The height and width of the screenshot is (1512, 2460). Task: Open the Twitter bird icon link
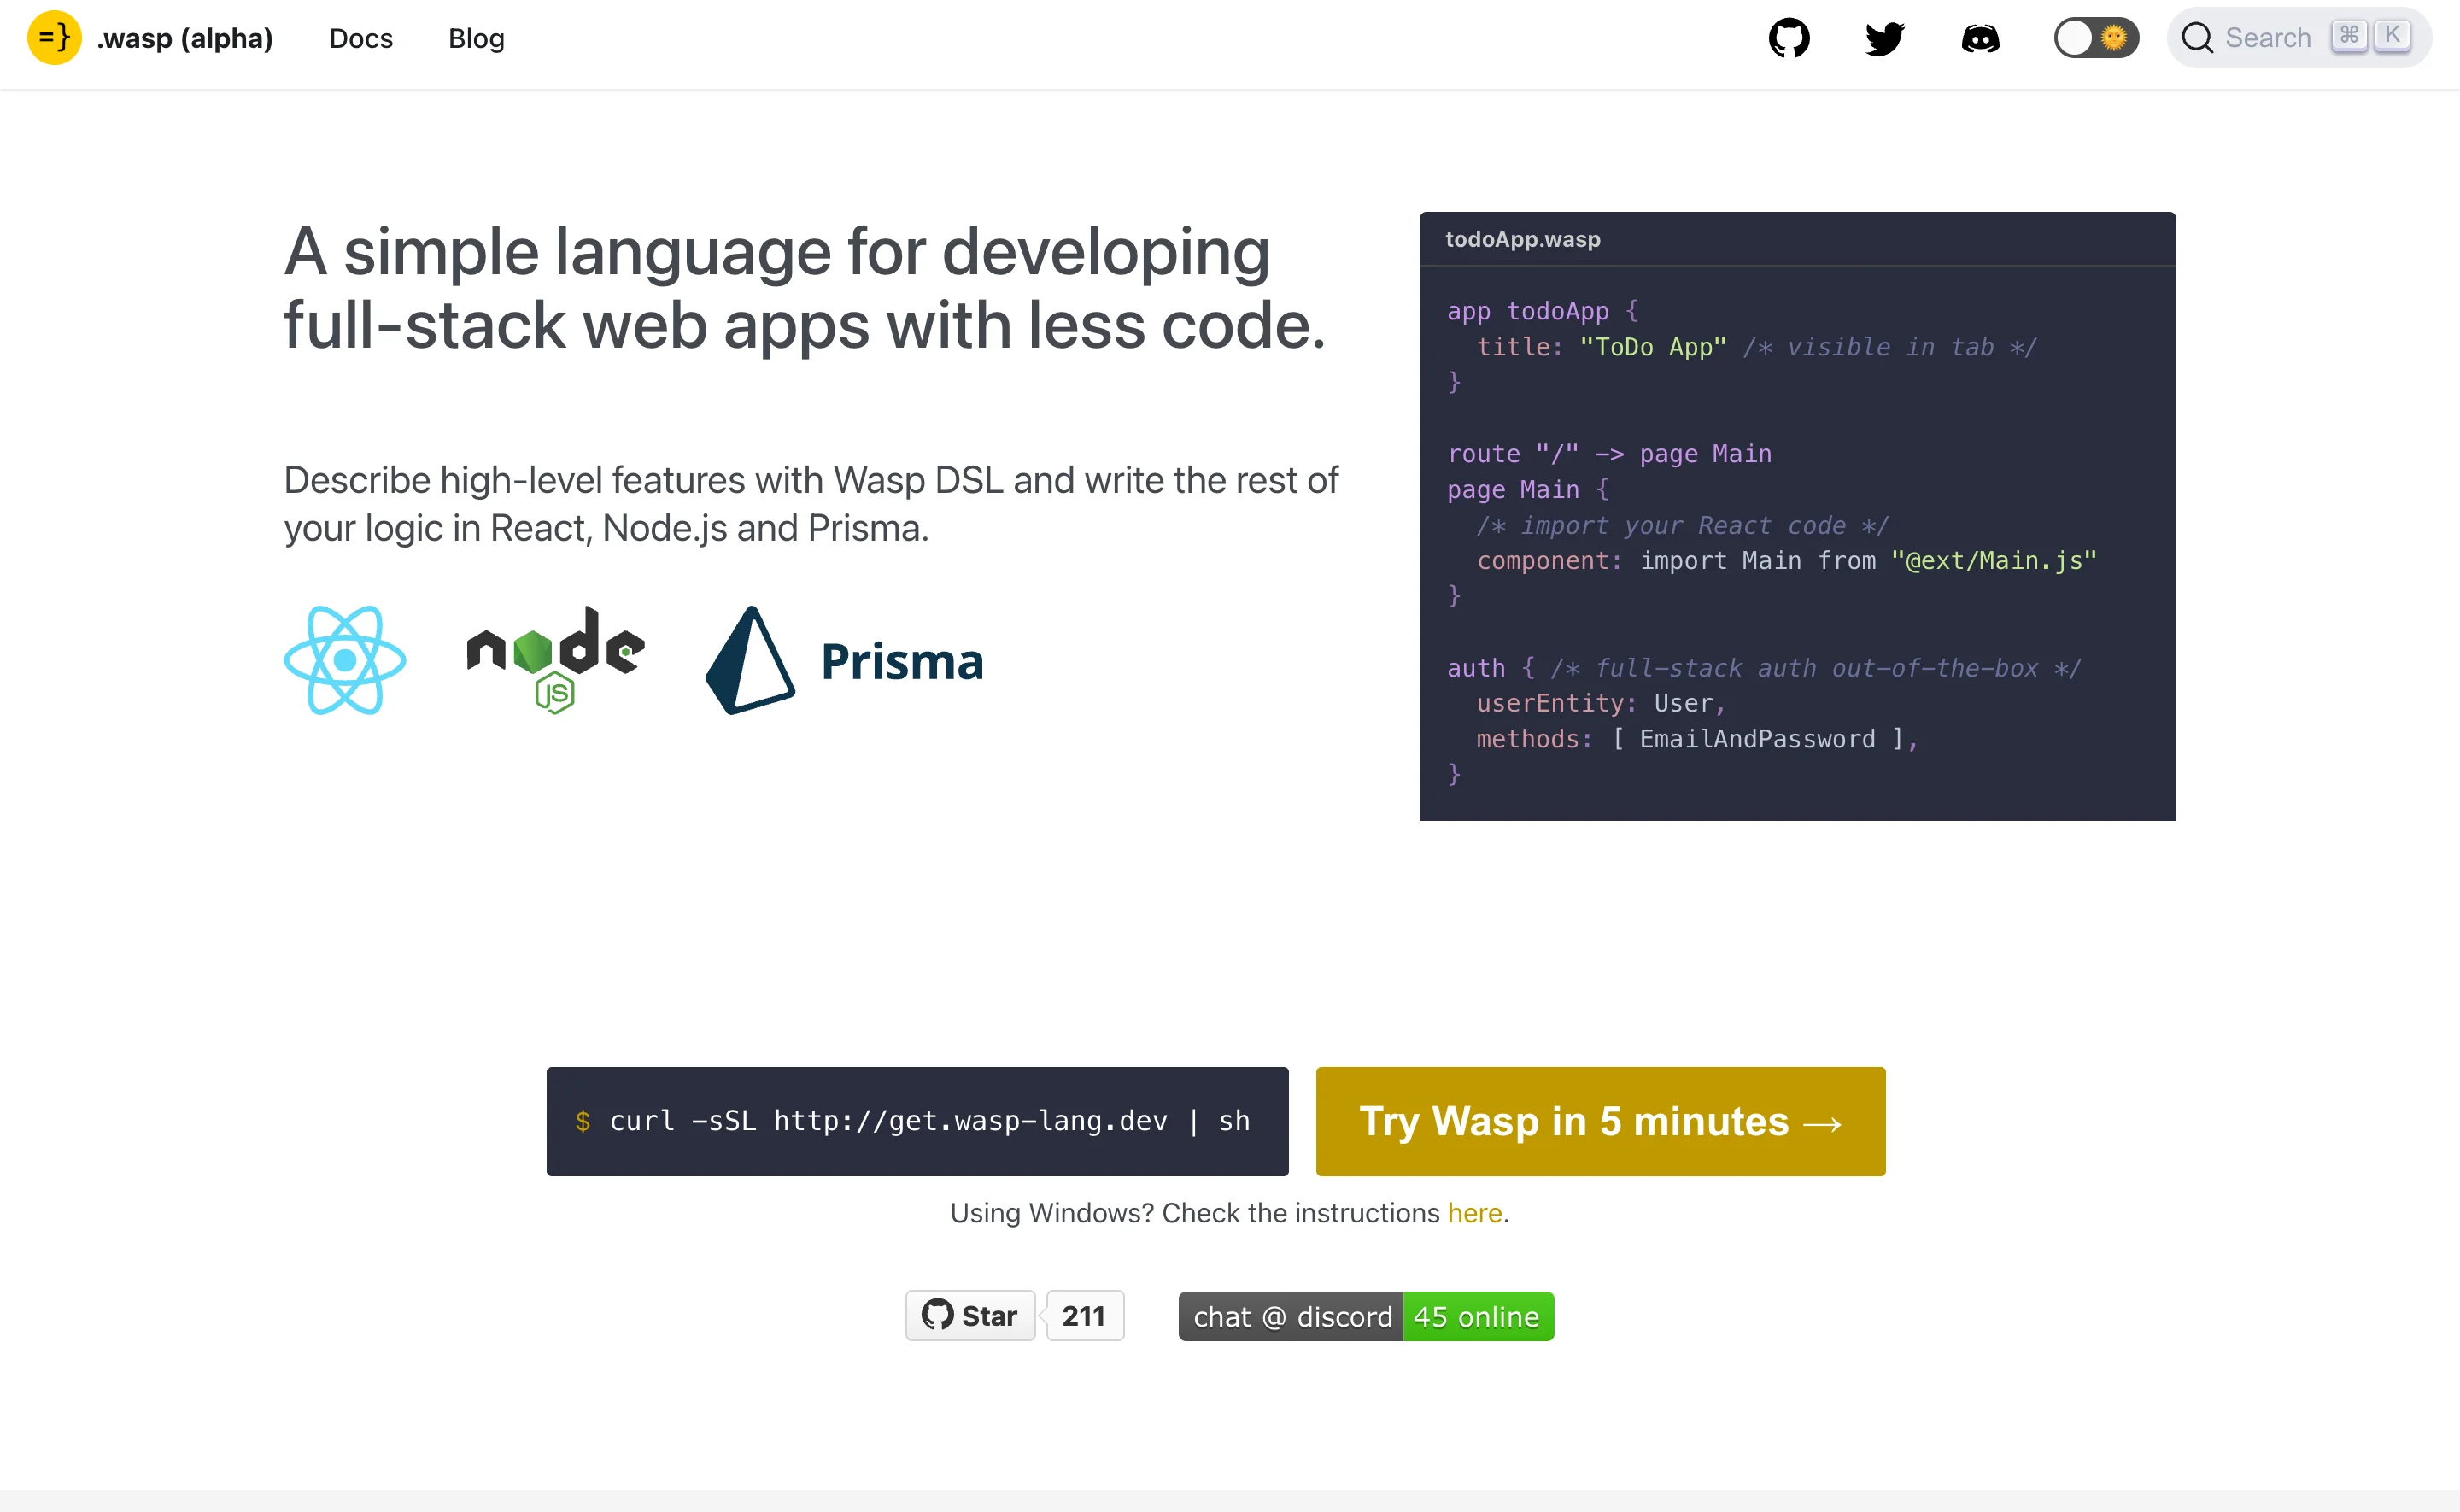1885,38
